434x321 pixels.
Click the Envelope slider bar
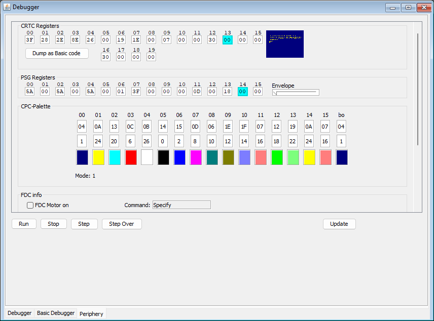coord(296,92)
